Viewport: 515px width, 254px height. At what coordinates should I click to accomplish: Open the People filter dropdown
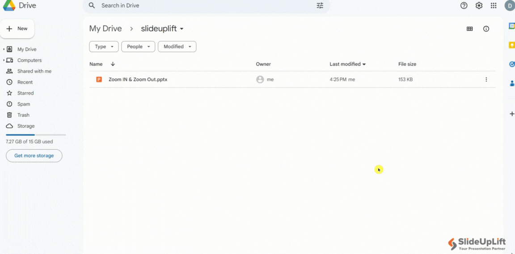(x=138, y=46)
